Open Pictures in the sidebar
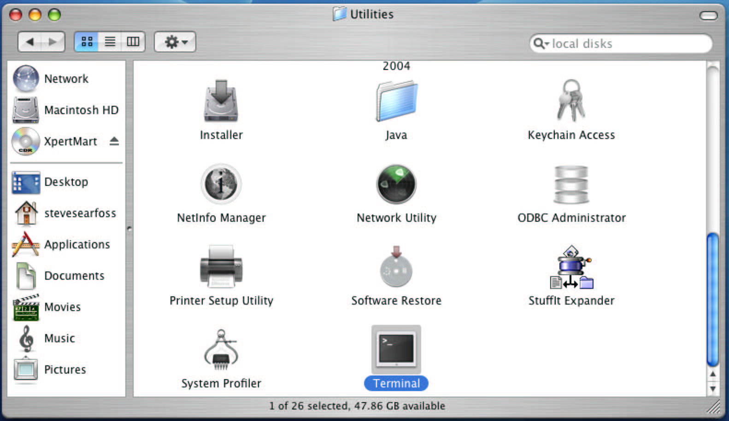The height and width of the screenshot is (421, 729). pos(66,369)
